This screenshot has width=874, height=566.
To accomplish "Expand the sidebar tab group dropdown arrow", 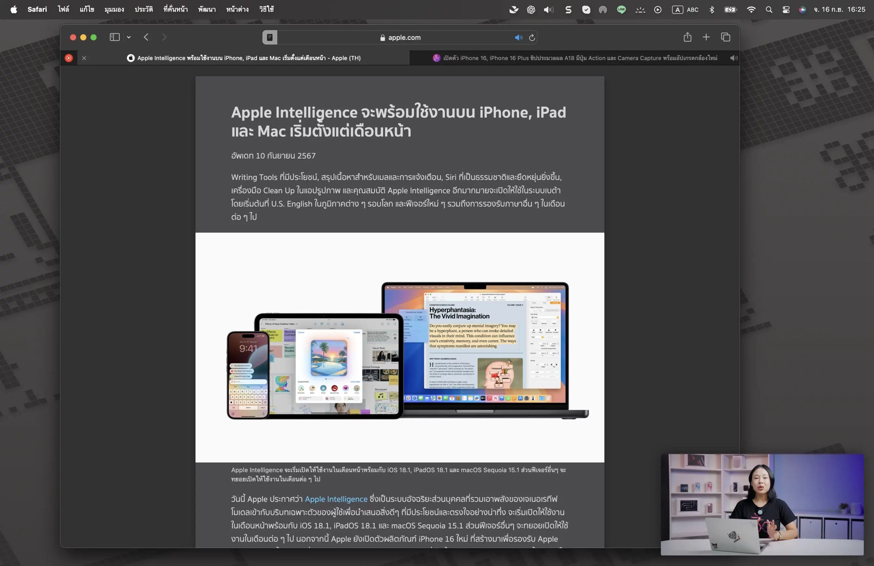I will tap(129, 37).
